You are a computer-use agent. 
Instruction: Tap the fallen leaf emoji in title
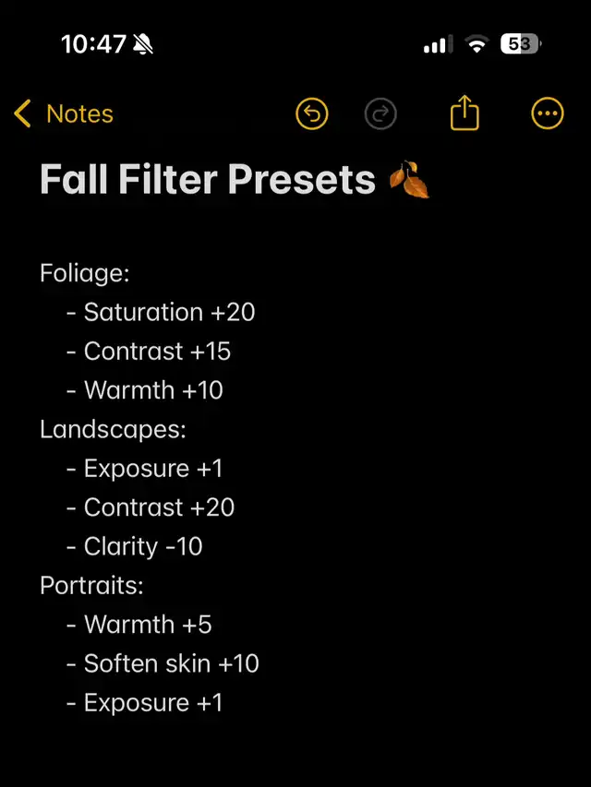click(x=408, y=180)
